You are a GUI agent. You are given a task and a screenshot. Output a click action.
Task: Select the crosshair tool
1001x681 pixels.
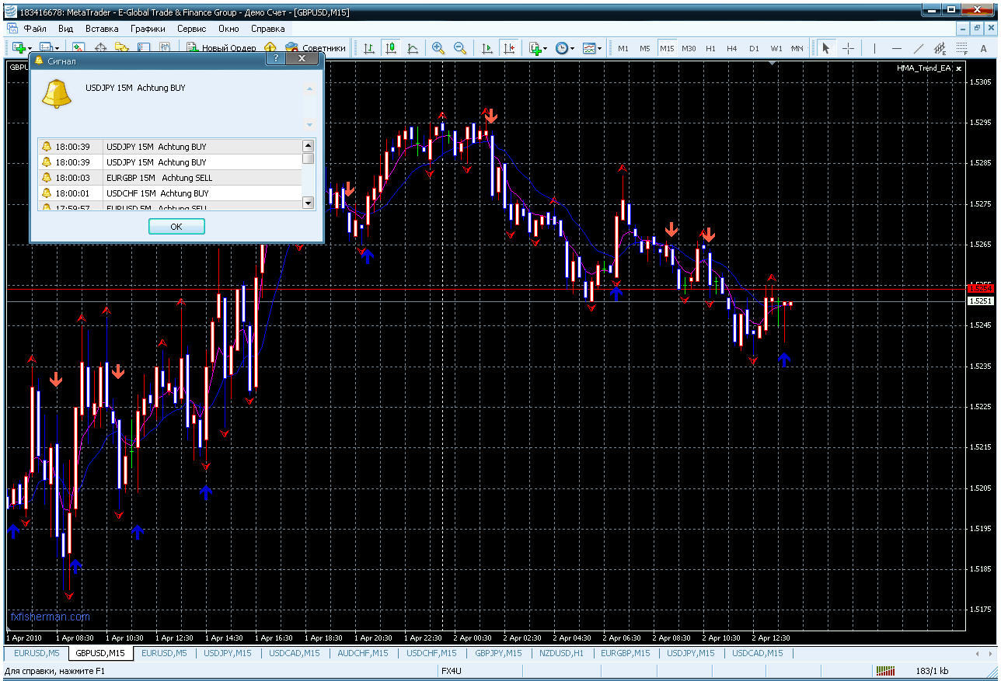point(848,48)
